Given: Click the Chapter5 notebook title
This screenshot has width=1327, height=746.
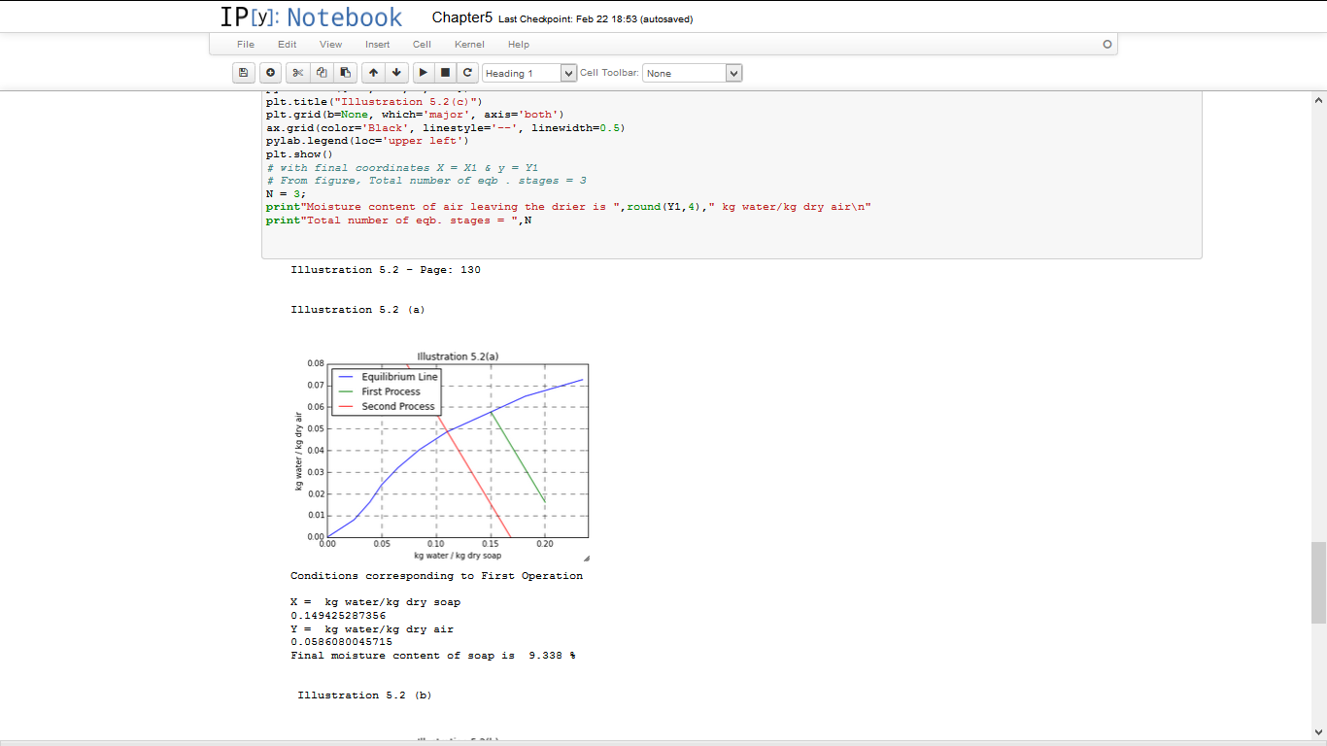Looking at the screenshot, I should tap(462, 17).
